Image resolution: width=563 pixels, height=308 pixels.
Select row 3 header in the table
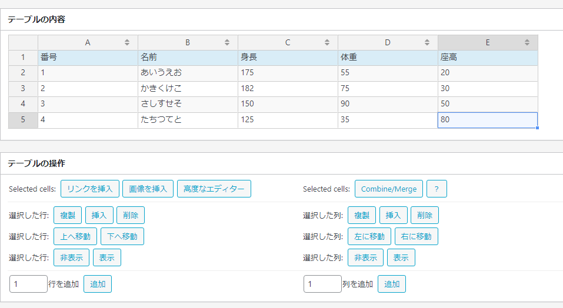23,89
